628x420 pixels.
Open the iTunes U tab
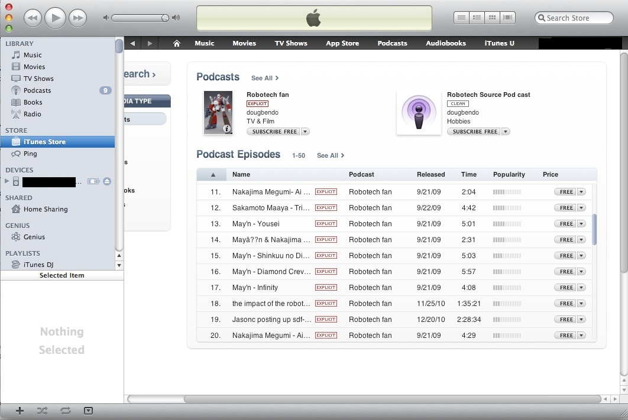[x=500, y=43]
